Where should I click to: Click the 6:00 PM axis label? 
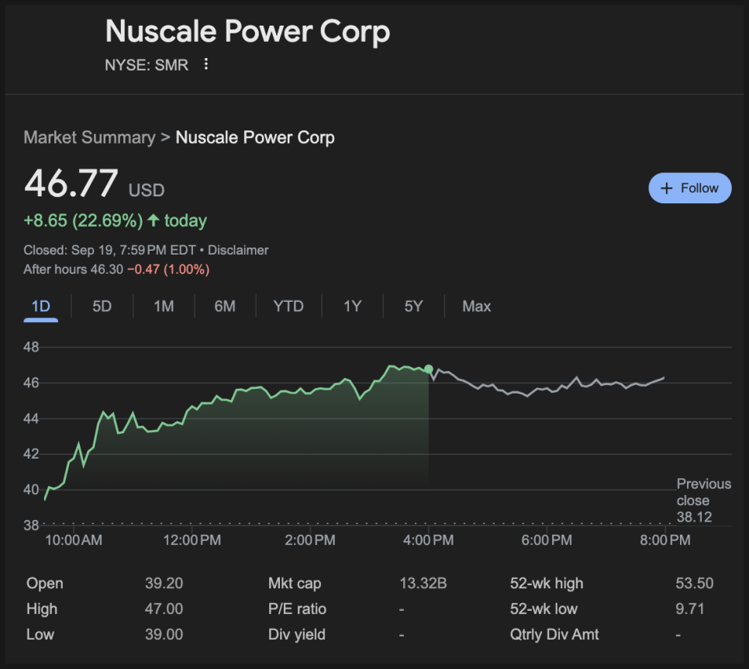click(547, 540)
